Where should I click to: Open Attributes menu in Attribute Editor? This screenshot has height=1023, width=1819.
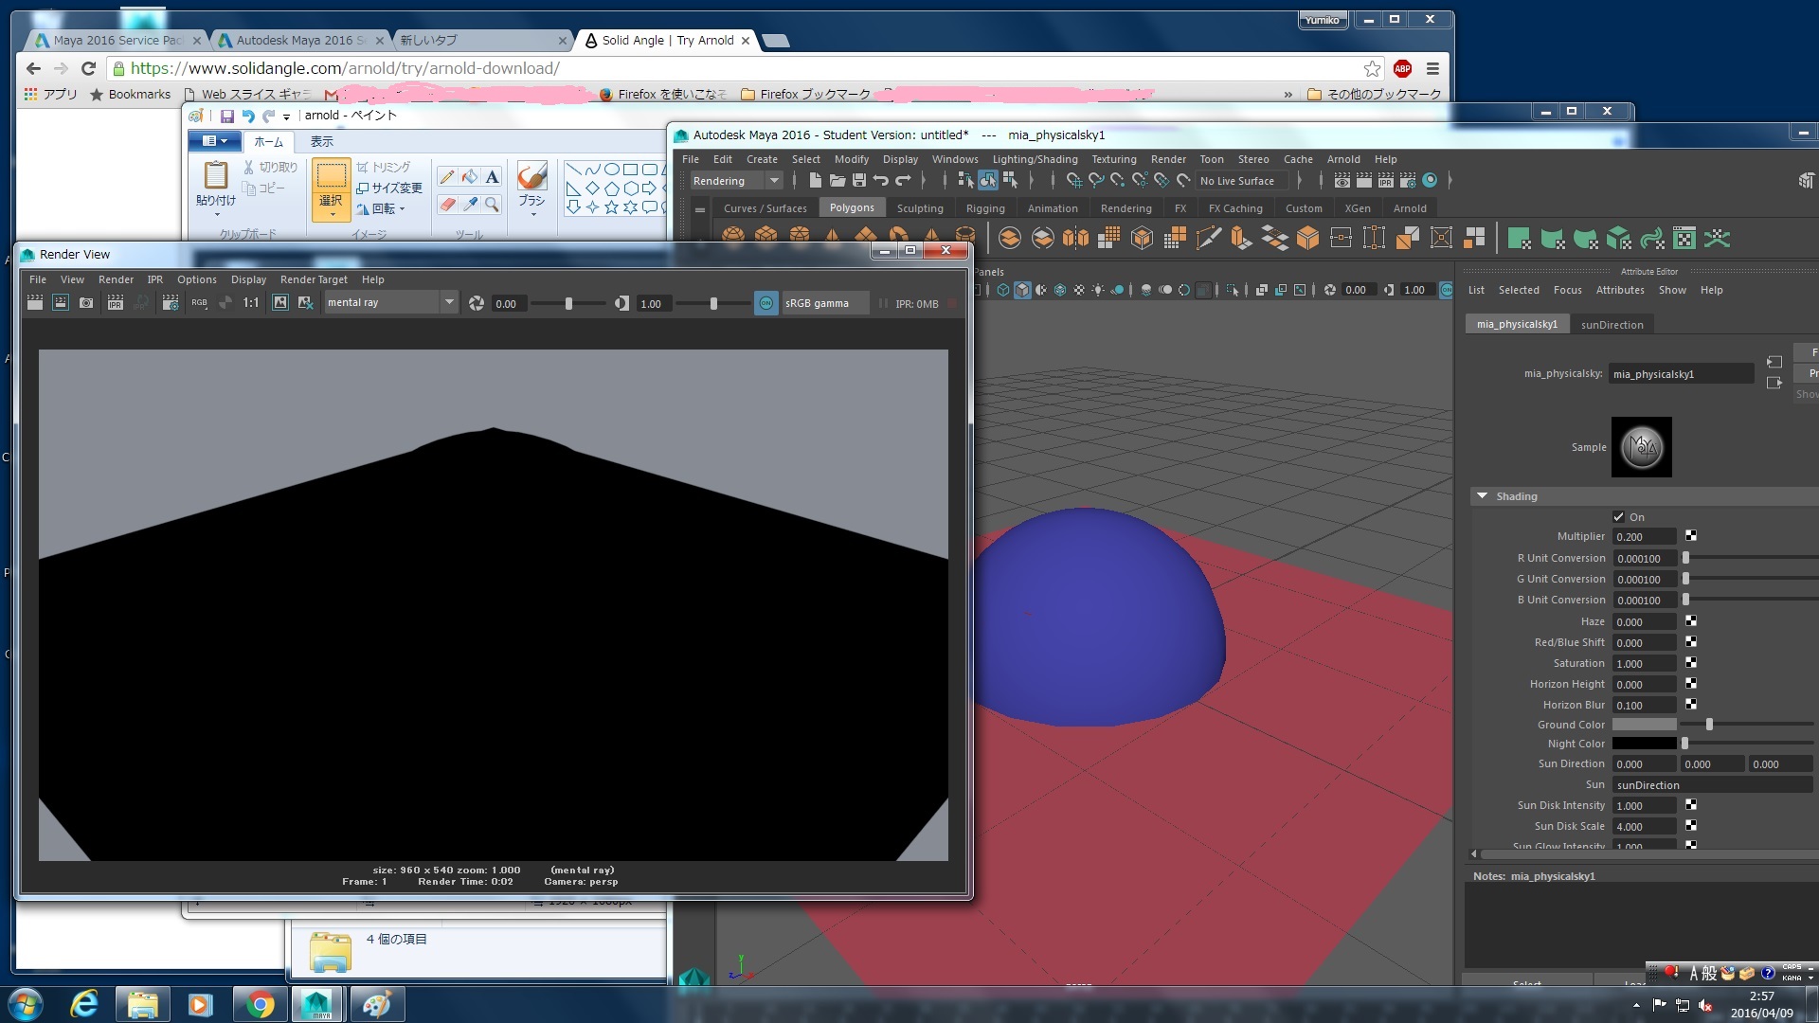[x=1620, y=290]
